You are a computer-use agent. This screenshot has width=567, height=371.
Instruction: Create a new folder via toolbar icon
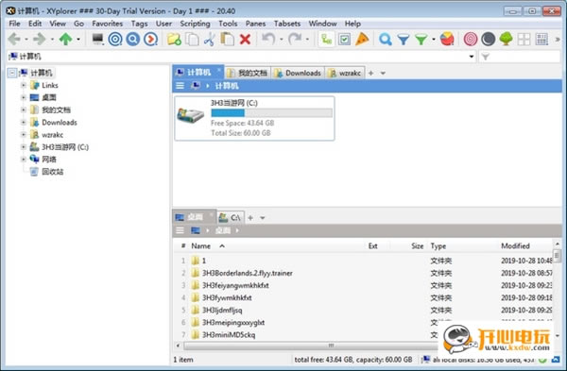pos(174,39)
